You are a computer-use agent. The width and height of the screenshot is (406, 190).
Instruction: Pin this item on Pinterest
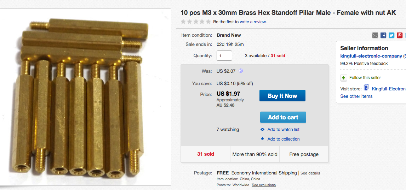(400, 35)
